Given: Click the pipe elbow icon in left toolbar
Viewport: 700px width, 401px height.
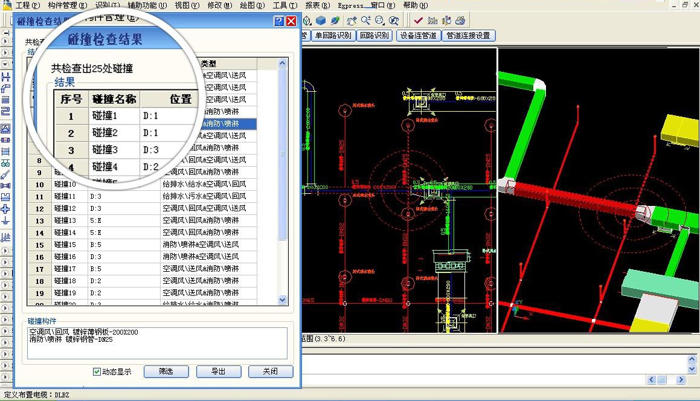Looking at the screenshot, I should [x=5, y=88].
